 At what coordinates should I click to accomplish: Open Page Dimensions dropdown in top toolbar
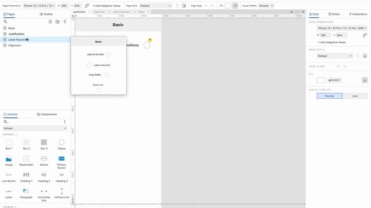pos(39,6)
